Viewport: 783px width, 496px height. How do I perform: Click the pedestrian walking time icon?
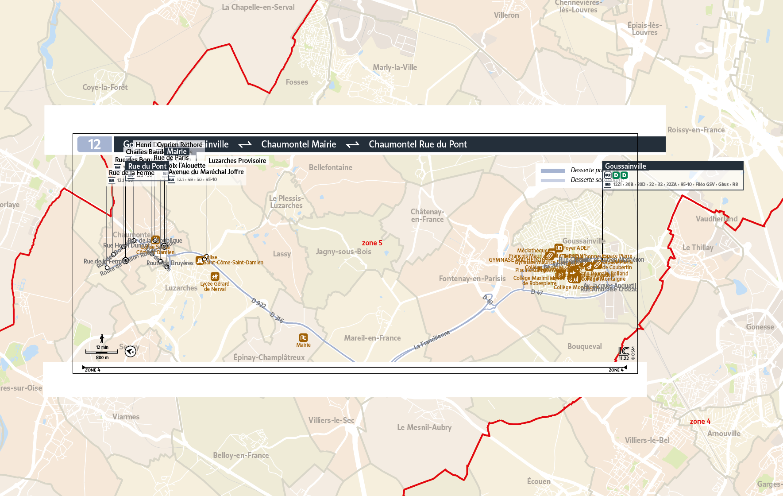102,339
